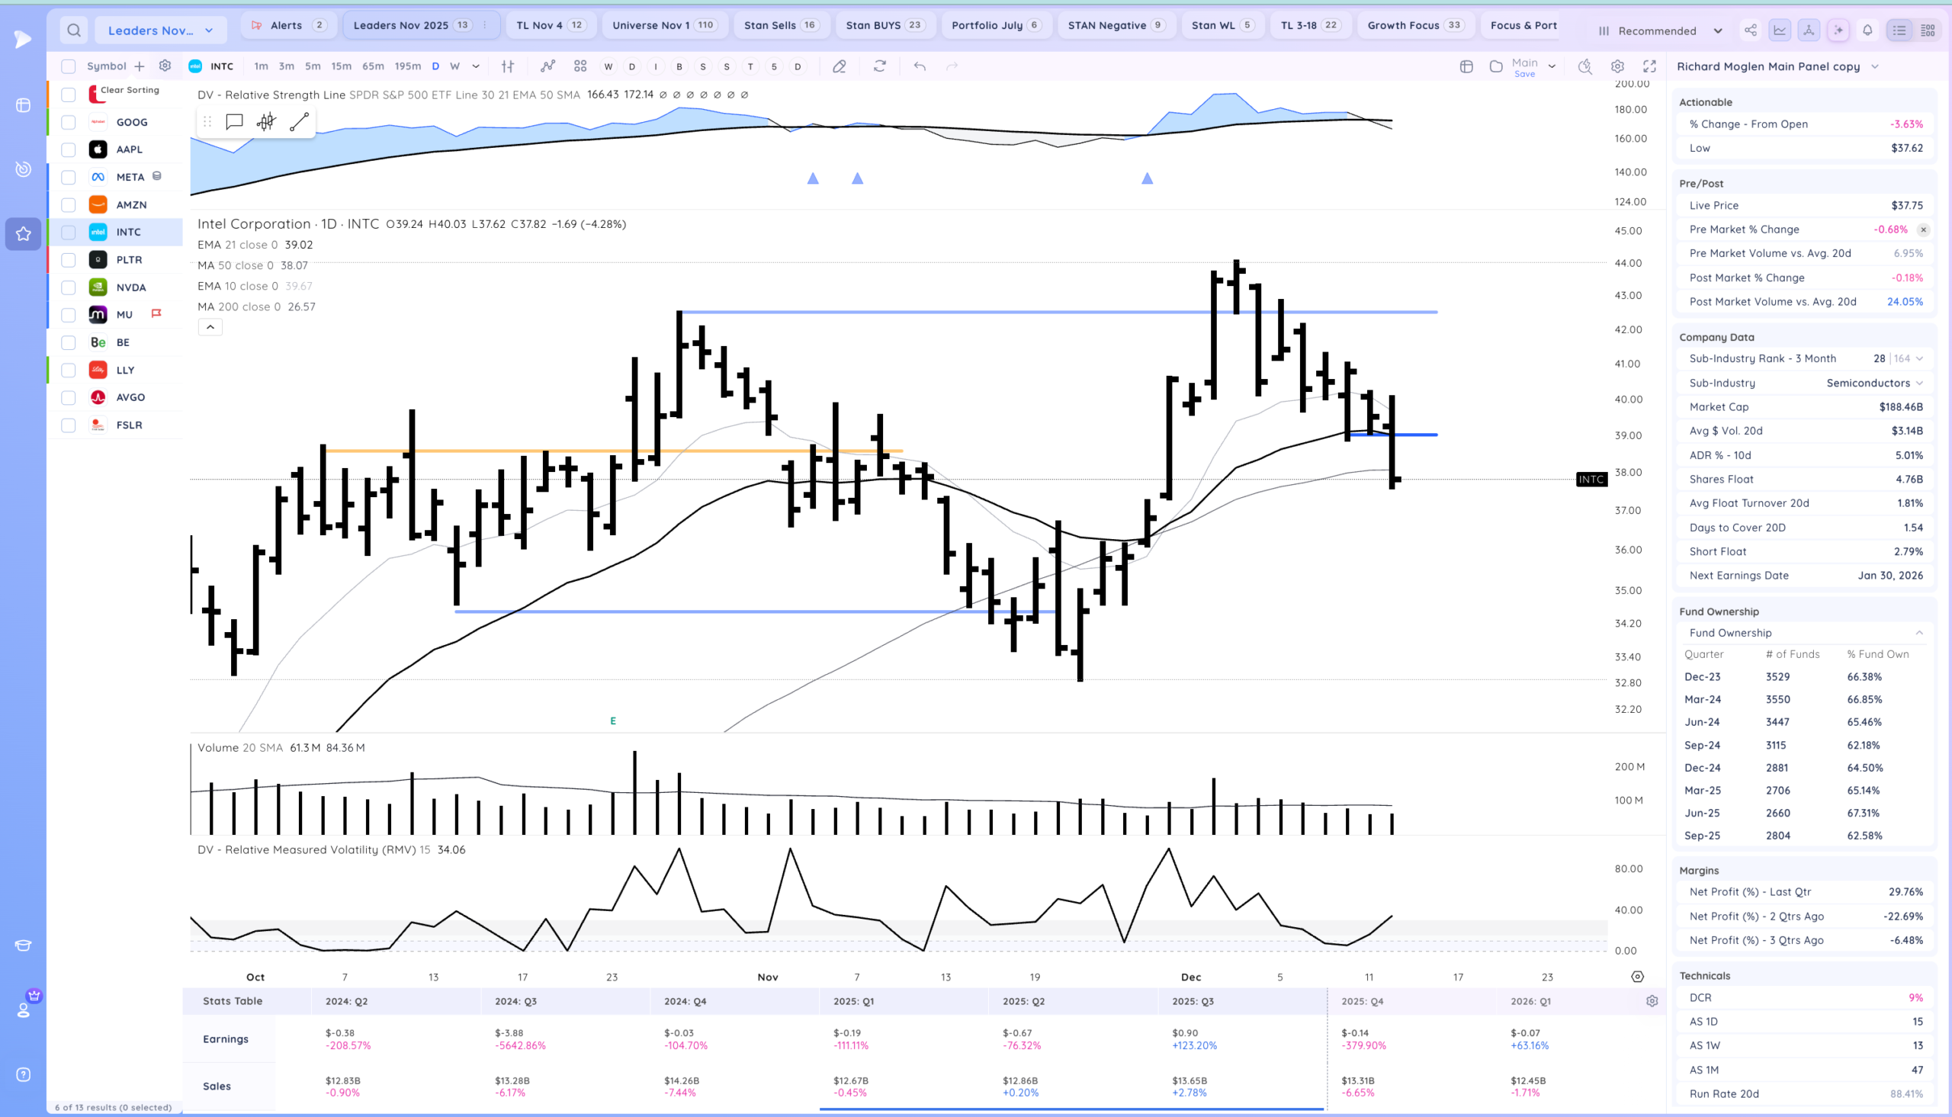The image size is (1952, 1117).
Task: Click the refresh chart icon
Action: [x=880, y=67]
